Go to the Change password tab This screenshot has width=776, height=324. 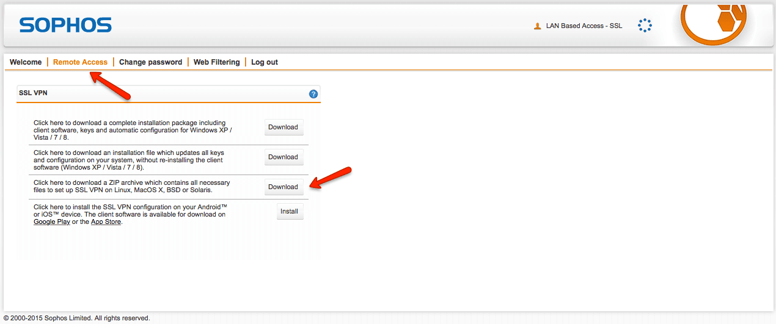[x=150, y=62]
